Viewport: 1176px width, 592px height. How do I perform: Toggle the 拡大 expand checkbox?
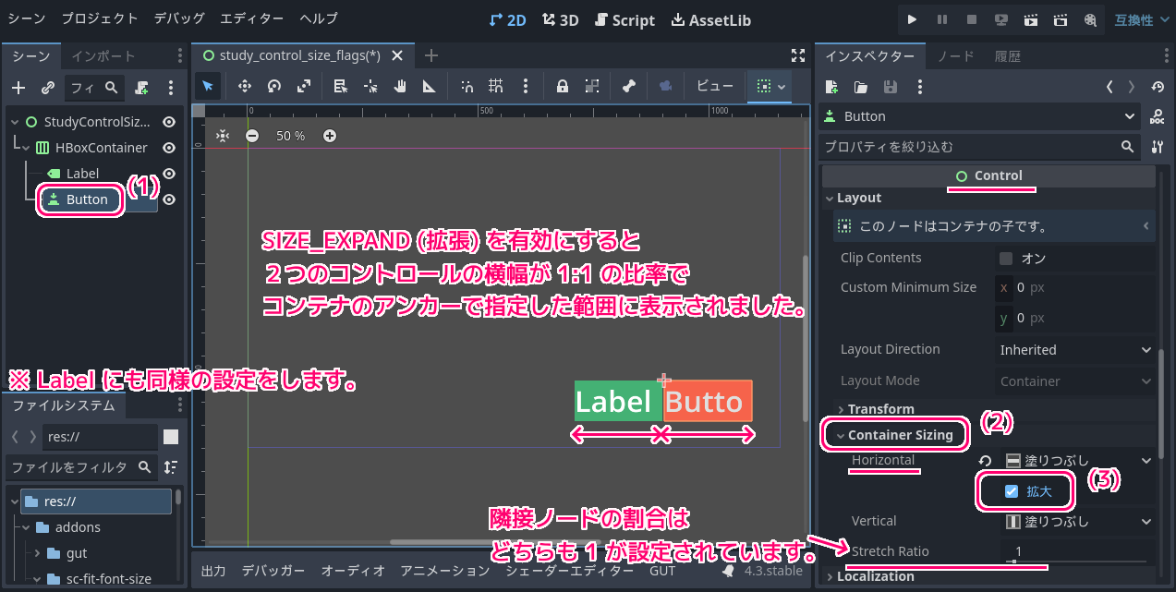point(1012,491)
